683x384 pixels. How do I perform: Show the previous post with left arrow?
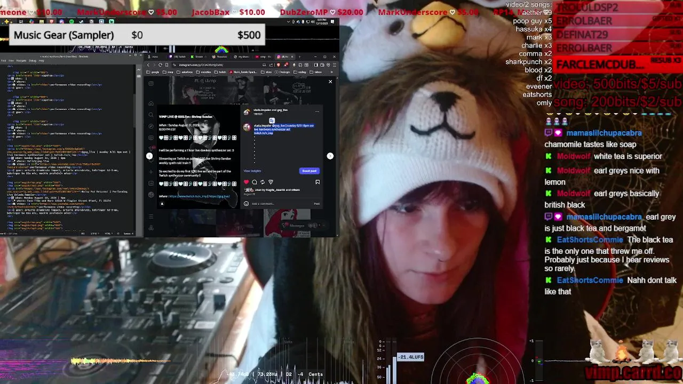pos(149,156)
